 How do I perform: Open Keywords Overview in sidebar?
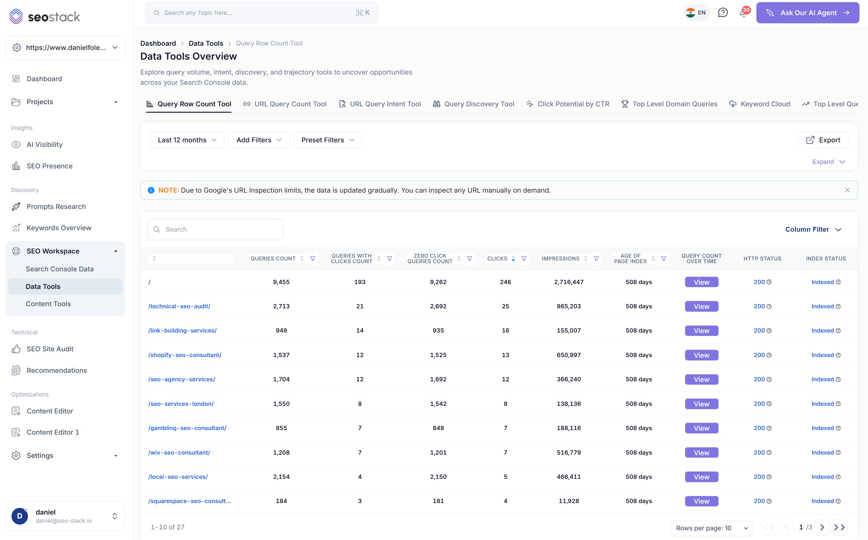[59, 228]
